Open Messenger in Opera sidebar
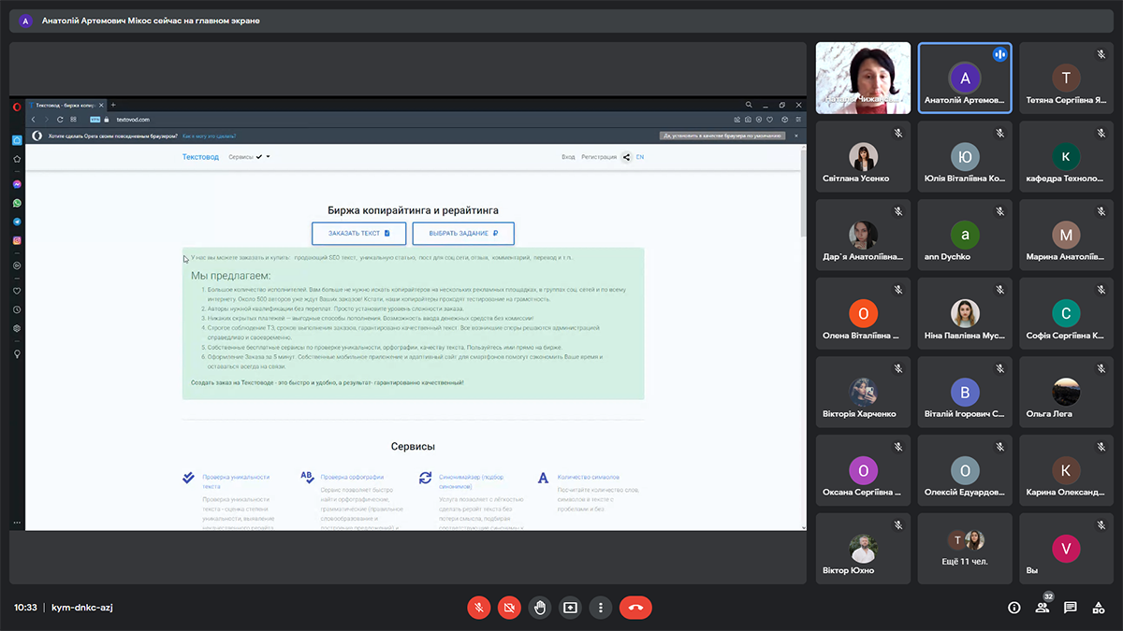The height and width of the screenshot is (631, 1123). click(17, 184)
